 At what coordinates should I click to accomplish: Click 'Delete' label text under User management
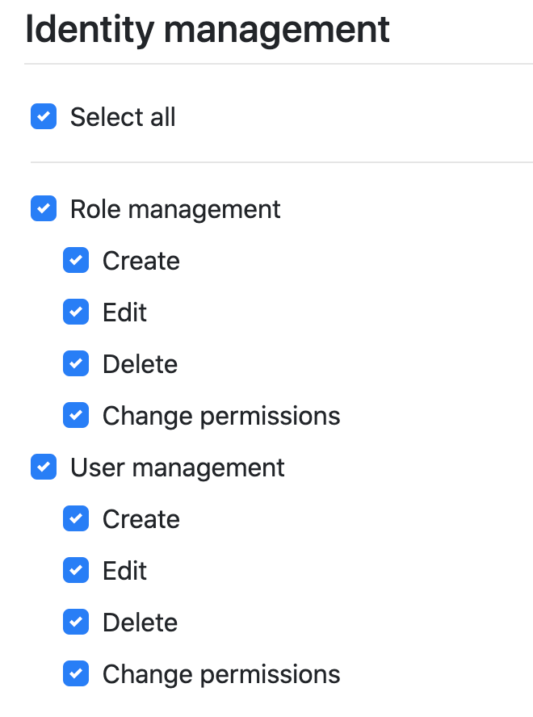[140, 623]
